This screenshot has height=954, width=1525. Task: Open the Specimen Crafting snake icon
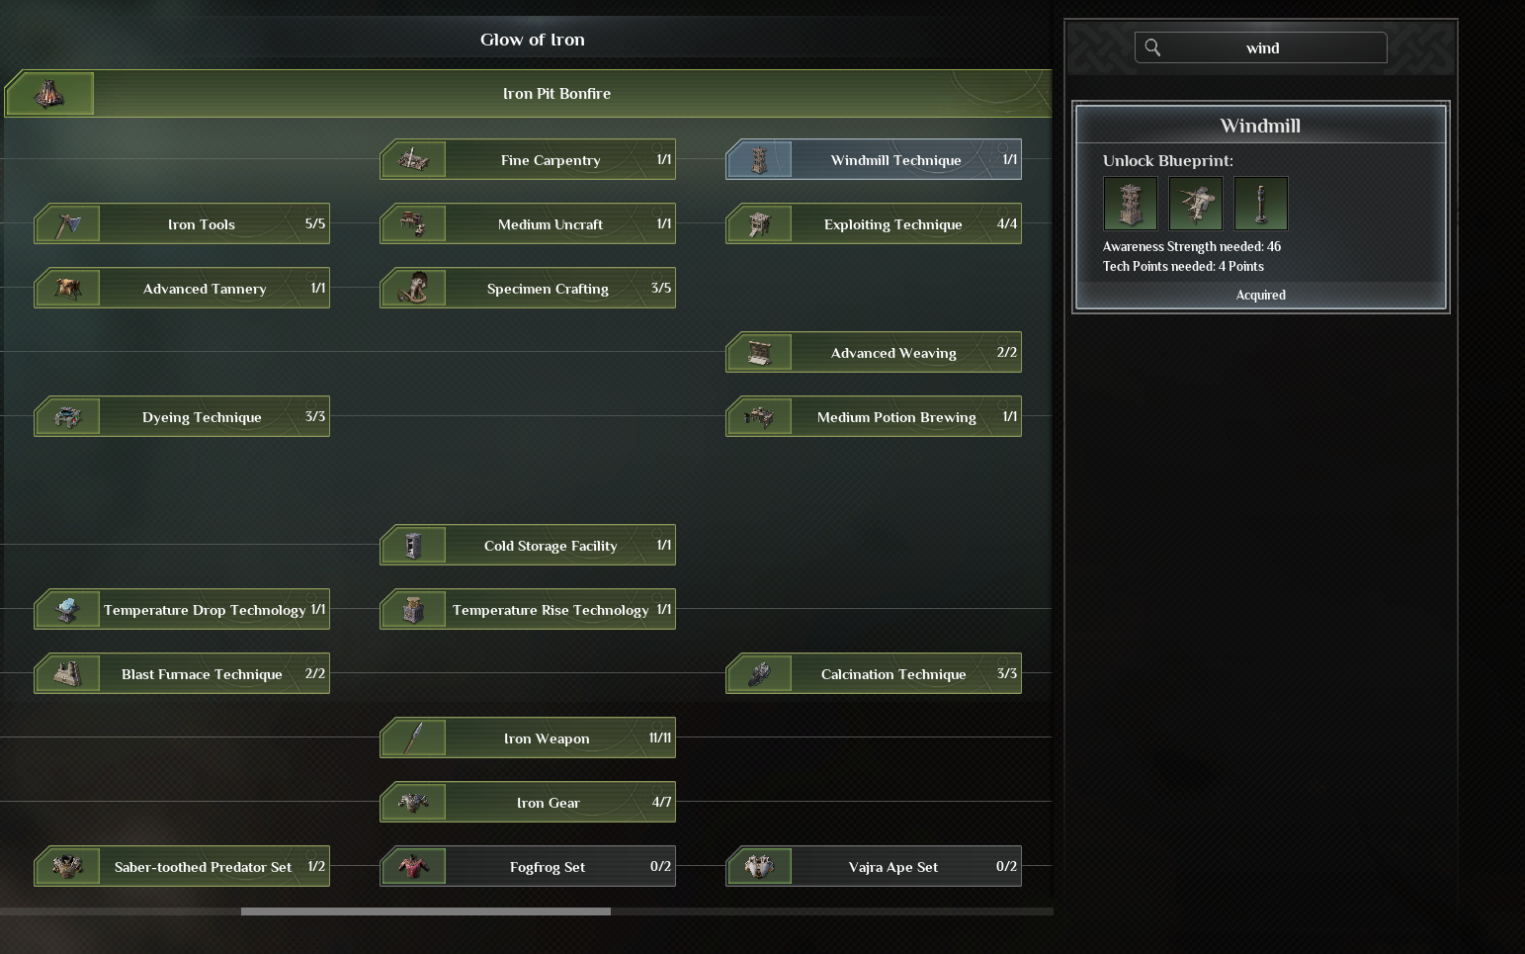coord(413,288)
